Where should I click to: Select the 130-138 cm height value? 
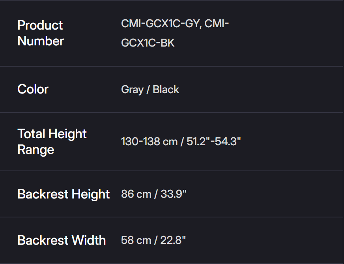149,141
